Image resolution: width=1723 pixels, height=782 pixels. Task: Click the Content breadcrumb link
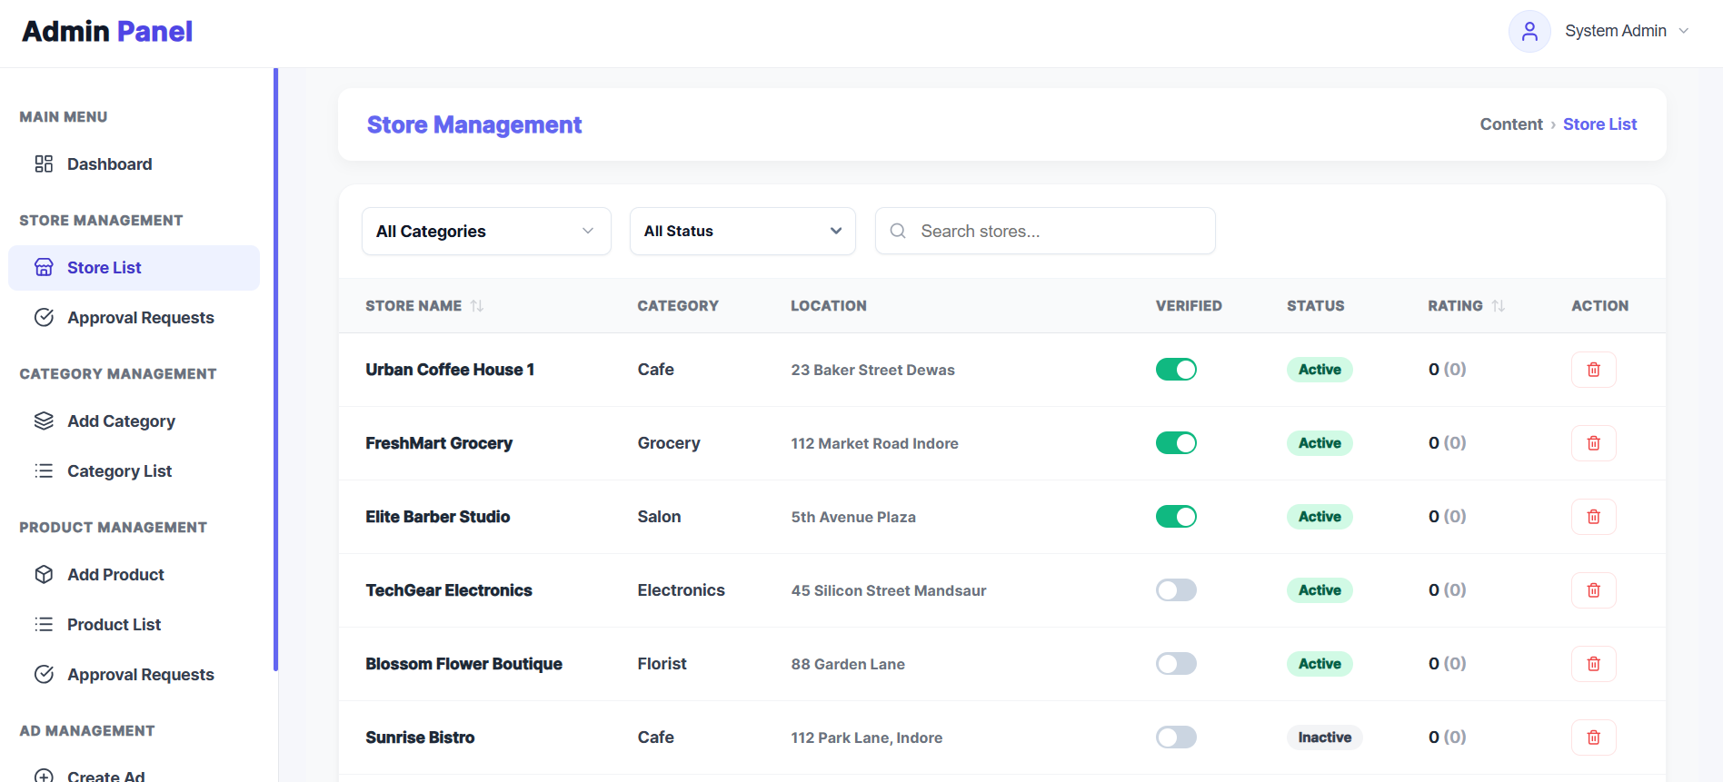[1510, 124]
